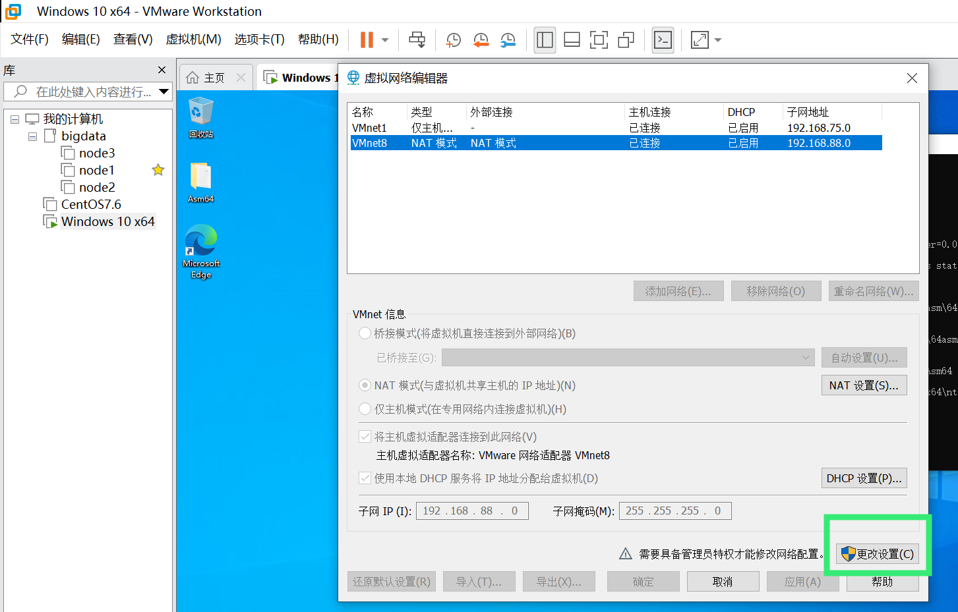Open the snapshot manager icon
The width and height of the screenshot is (958, 612).
coord(508,40)
